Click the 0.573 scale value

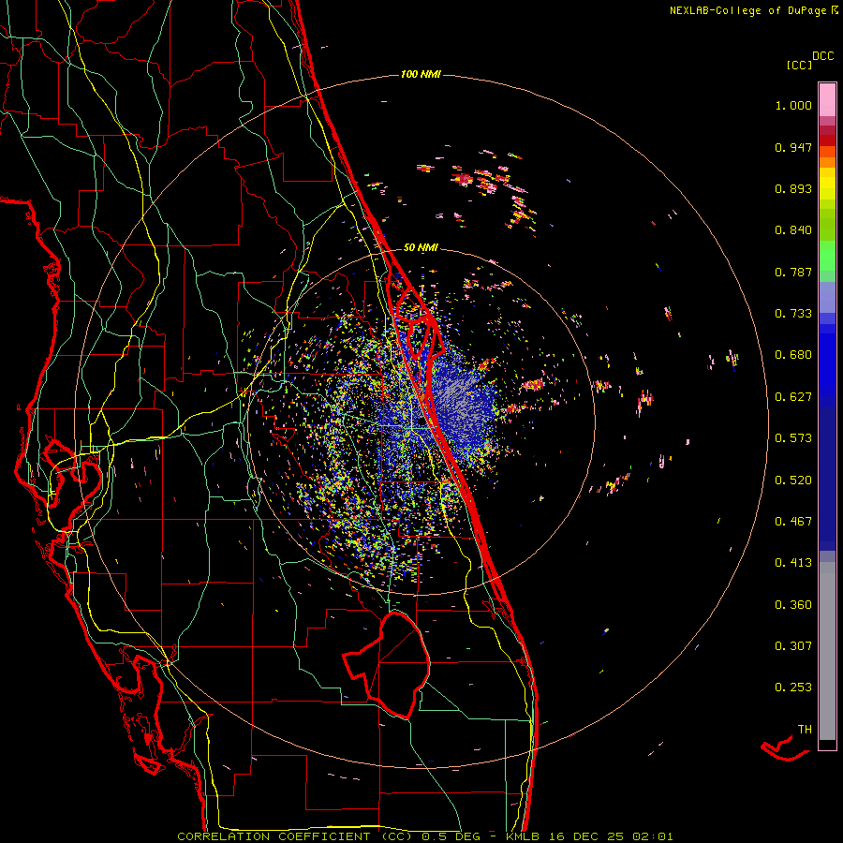click(793, 438)
